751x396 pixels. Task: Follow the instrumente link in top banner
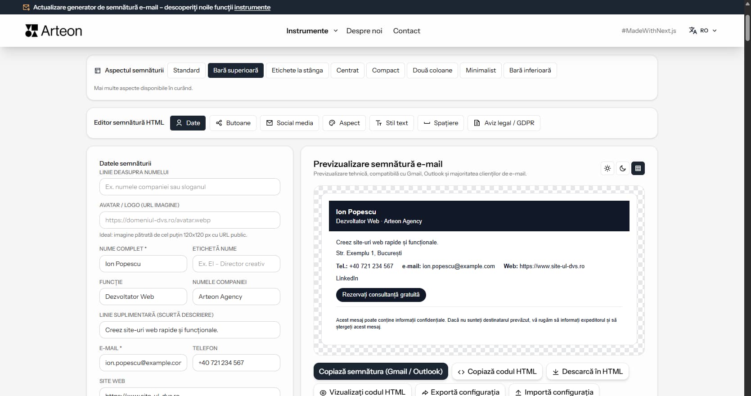click(x=252, y=7)
